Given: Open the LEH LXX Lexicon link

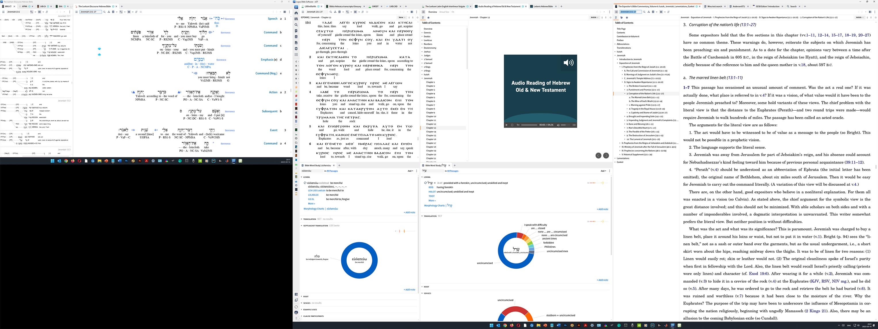Looking at the screenshot, I should point(316,191).
